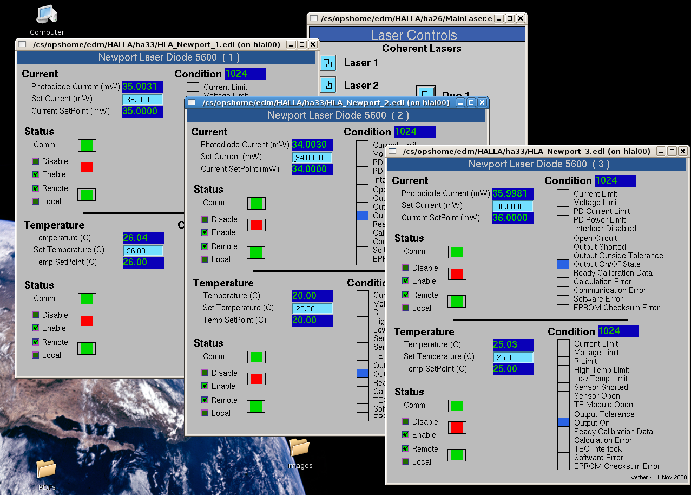Click Temperature Comm green indicator in Laser Diode 3
Image resolution: width=691 pixels, height=495 pixels.
coord(457,406)
